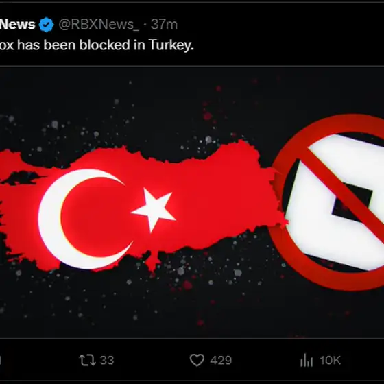The height and width of the screenshot is (384, 384).
Task: Click the account name ending in News
Action: [x=18, y=25]
